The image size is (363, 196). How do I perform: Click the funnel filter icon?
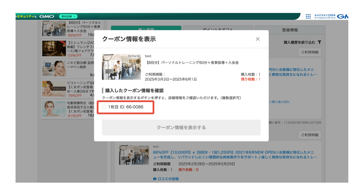point(319,42)
